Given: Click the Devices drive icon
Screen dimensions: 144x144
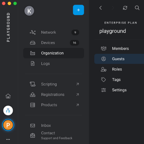Looking at the screenshot, I should tap(32, 43).
